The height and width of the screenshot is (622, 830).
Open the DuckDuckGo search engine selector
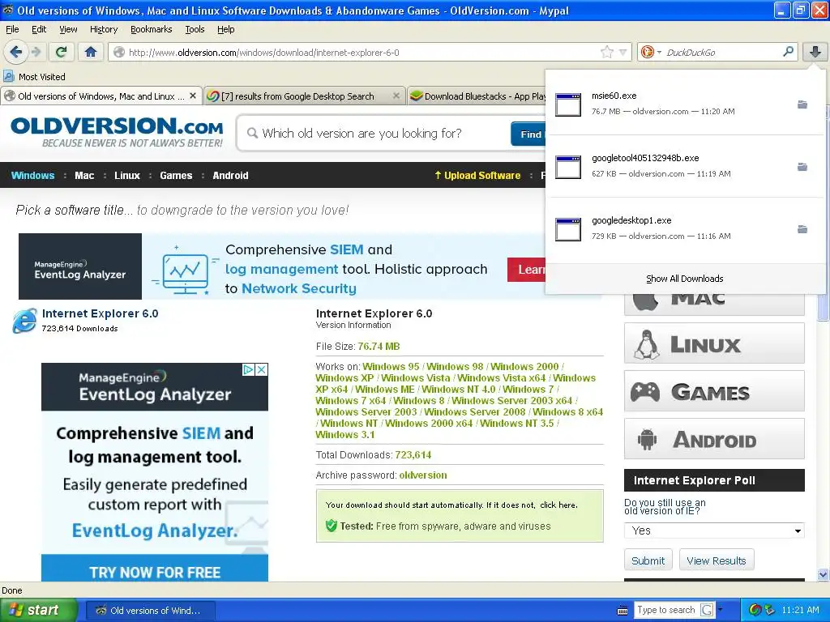[x=651, y=52]
